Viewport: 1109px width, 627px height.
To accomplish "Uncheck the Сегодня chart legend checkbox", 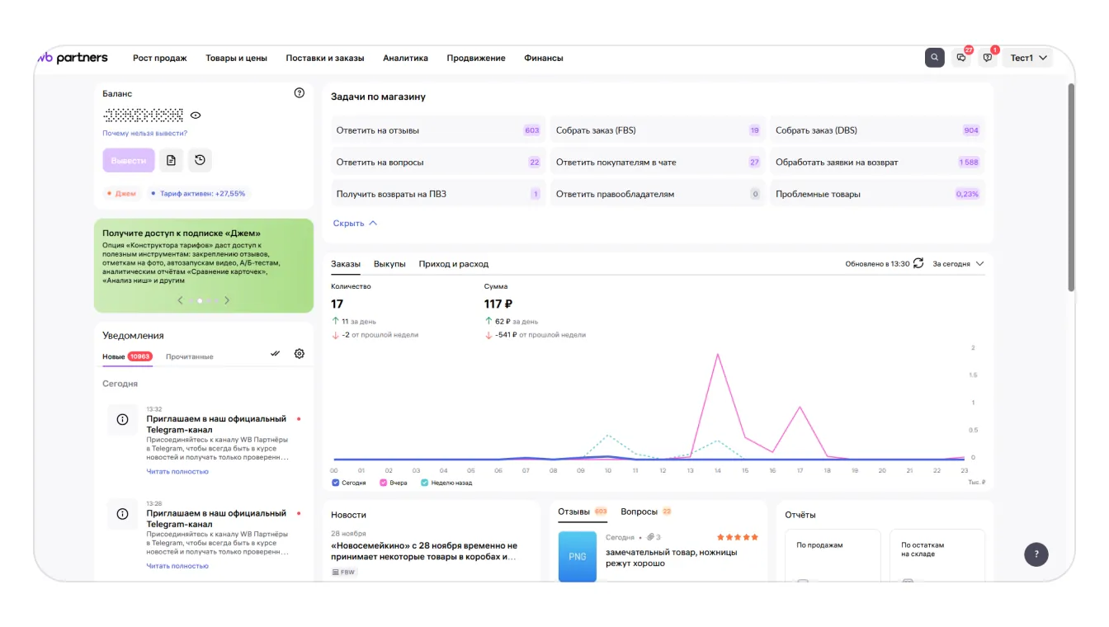I will pyautogui.click(x=336, y=483).
